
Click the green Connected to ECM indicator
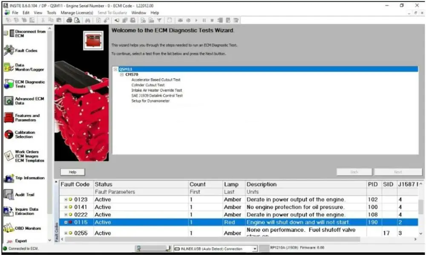5,248
